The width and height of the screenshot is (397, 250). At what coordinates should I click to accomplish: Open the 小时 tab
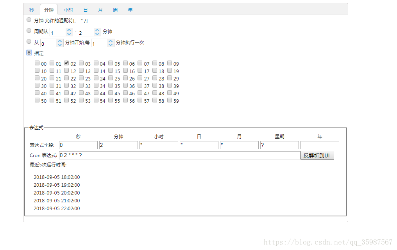coord(68,10)
